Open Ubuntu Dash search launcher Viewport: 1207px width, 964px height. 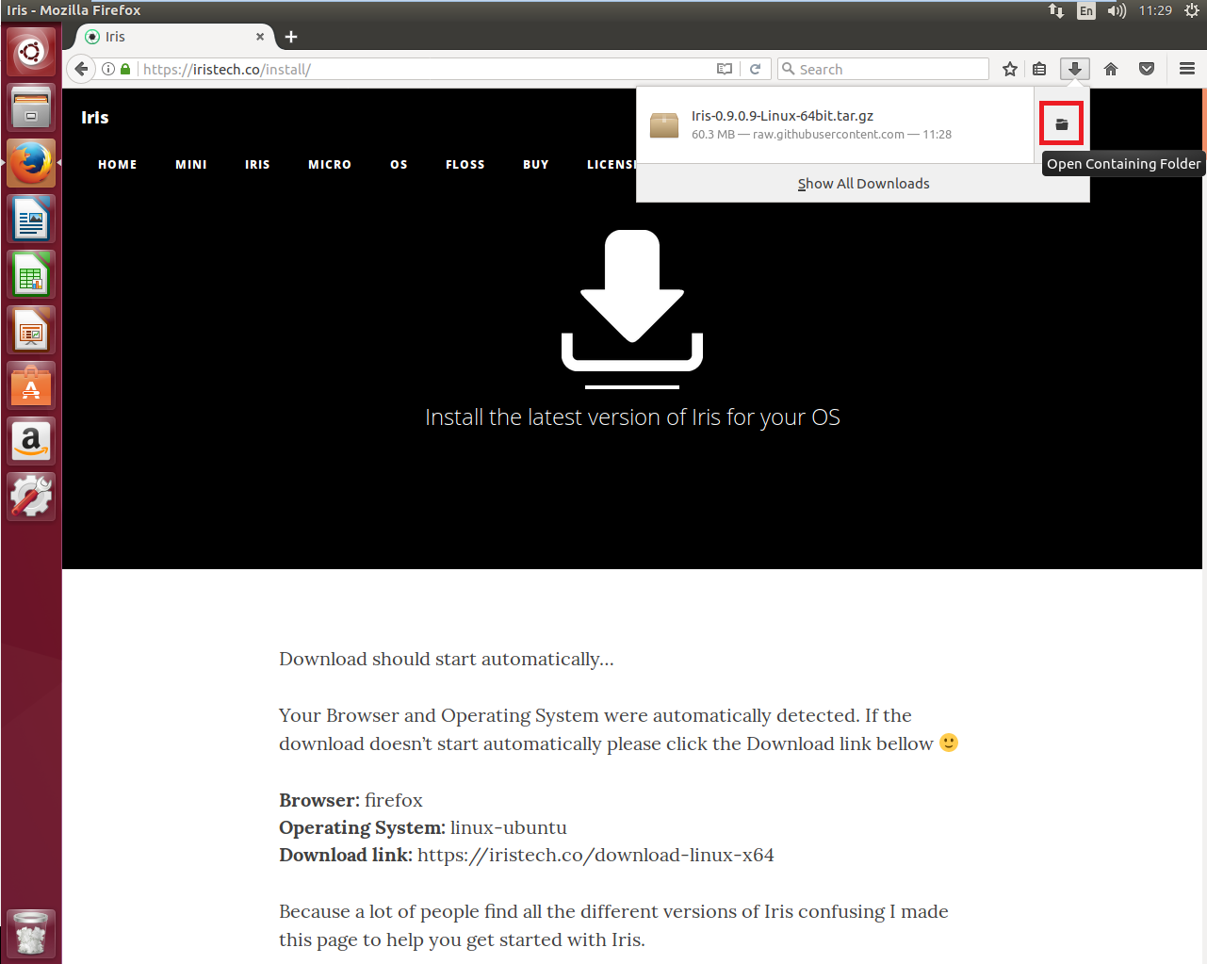(x=31, y=51)
